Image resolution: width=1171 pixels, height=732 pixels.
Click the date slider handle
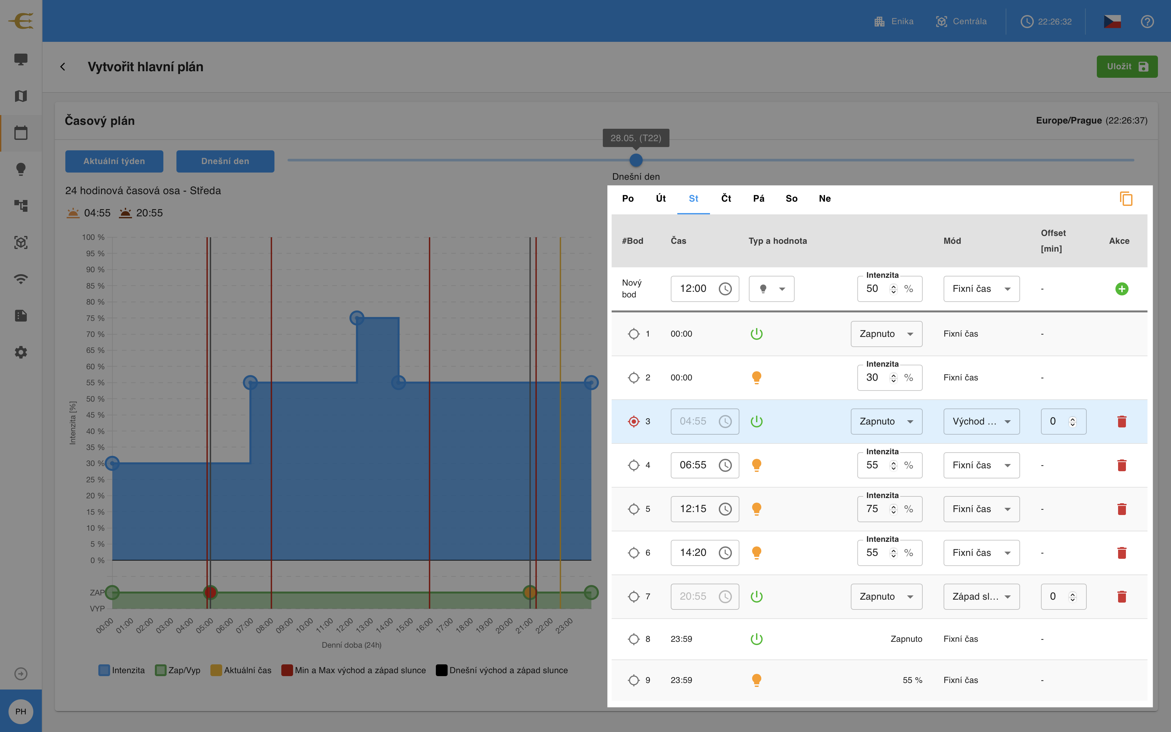636,160
